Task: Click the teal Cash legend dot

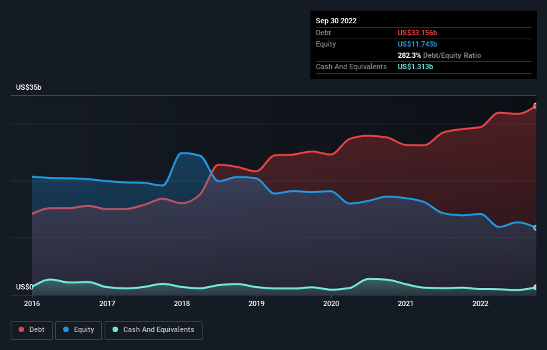Action: tap(115, 329)
